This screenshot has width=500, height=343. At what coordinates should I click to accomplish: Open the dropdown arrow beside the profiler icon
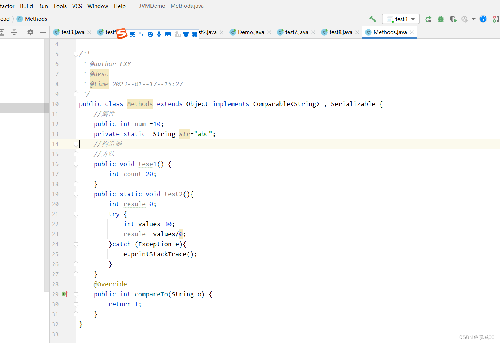pyautogui.click(x=474, y=19)
